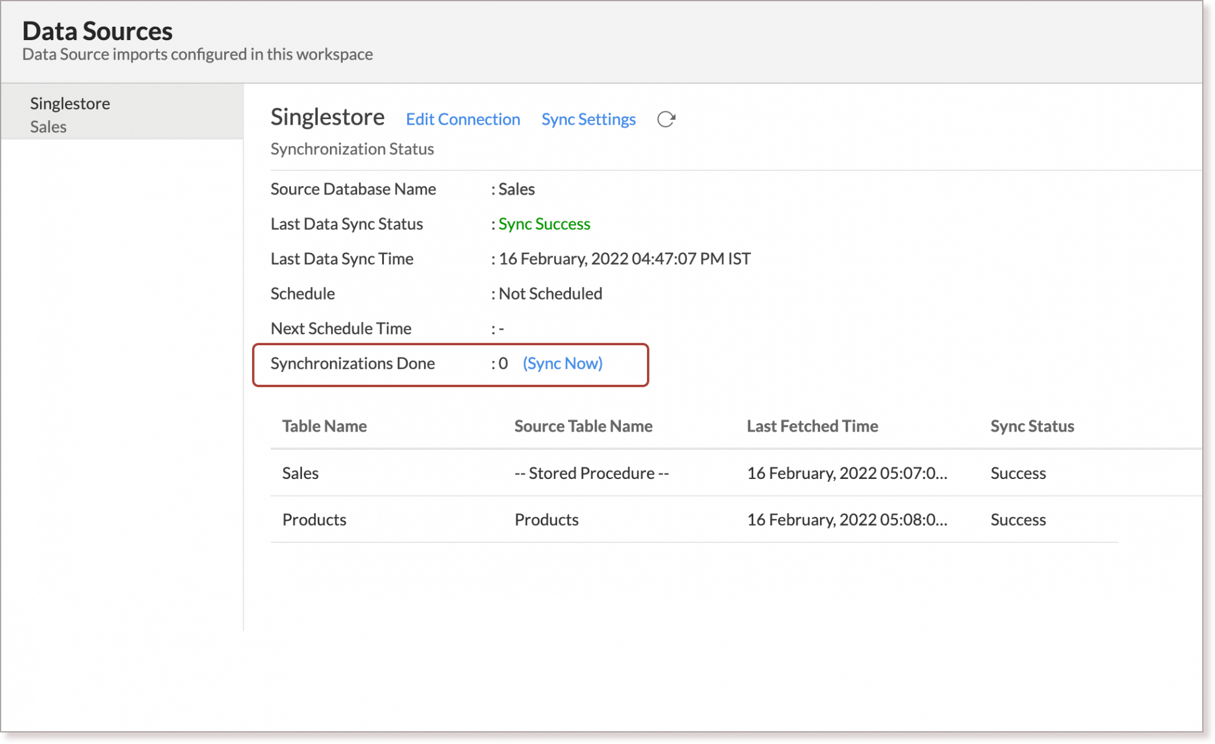Click the refresh synchronization status icon
The height and width of the screenshot is (744, 1215).
666,119
